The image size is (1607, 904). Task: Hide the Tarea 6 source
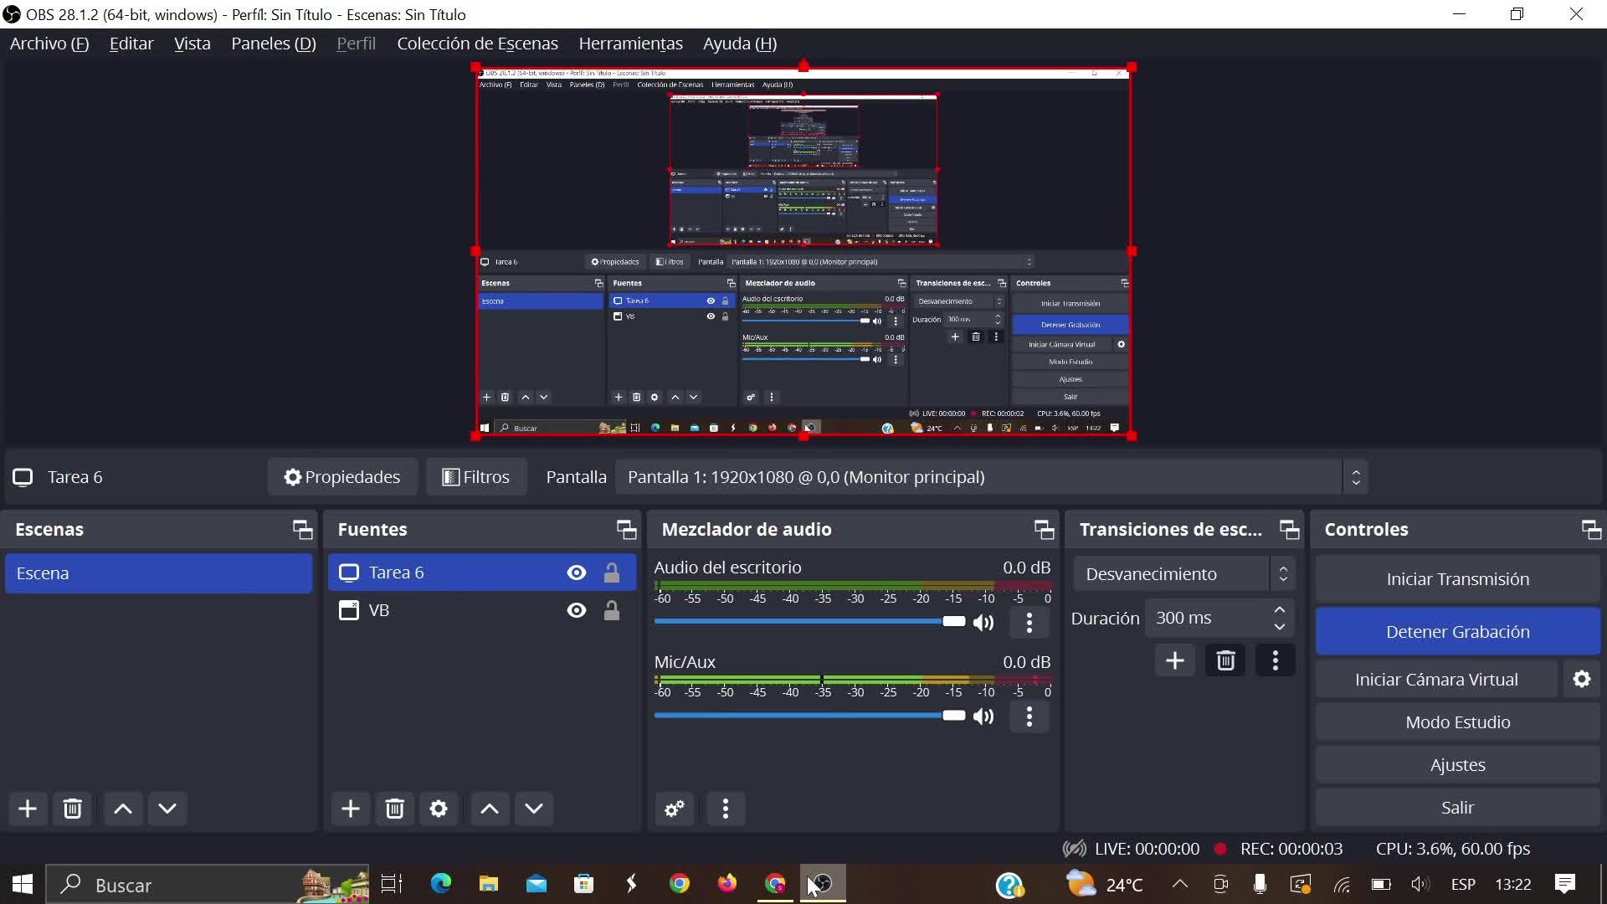click(x=576, y=573)
